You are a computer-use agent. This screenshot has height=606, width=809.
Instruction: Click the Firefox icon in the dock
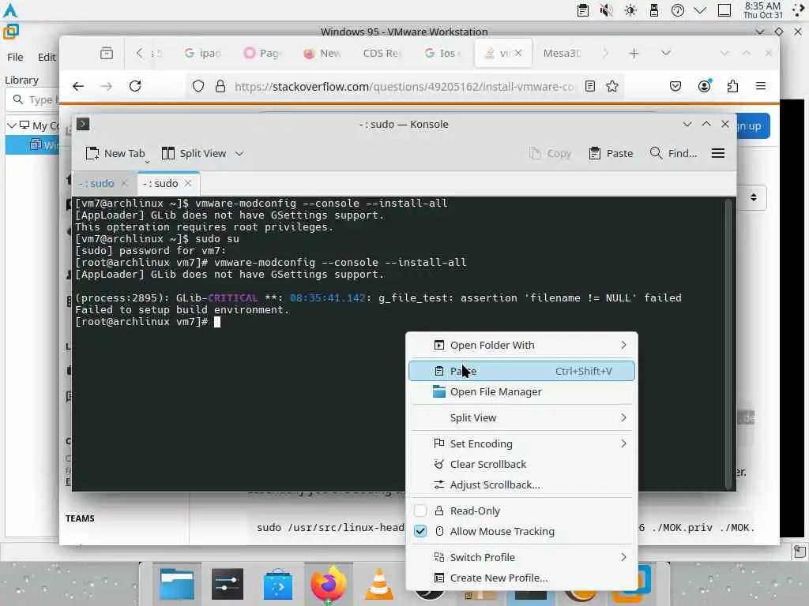pyautogui.click(x=328, y=585)
